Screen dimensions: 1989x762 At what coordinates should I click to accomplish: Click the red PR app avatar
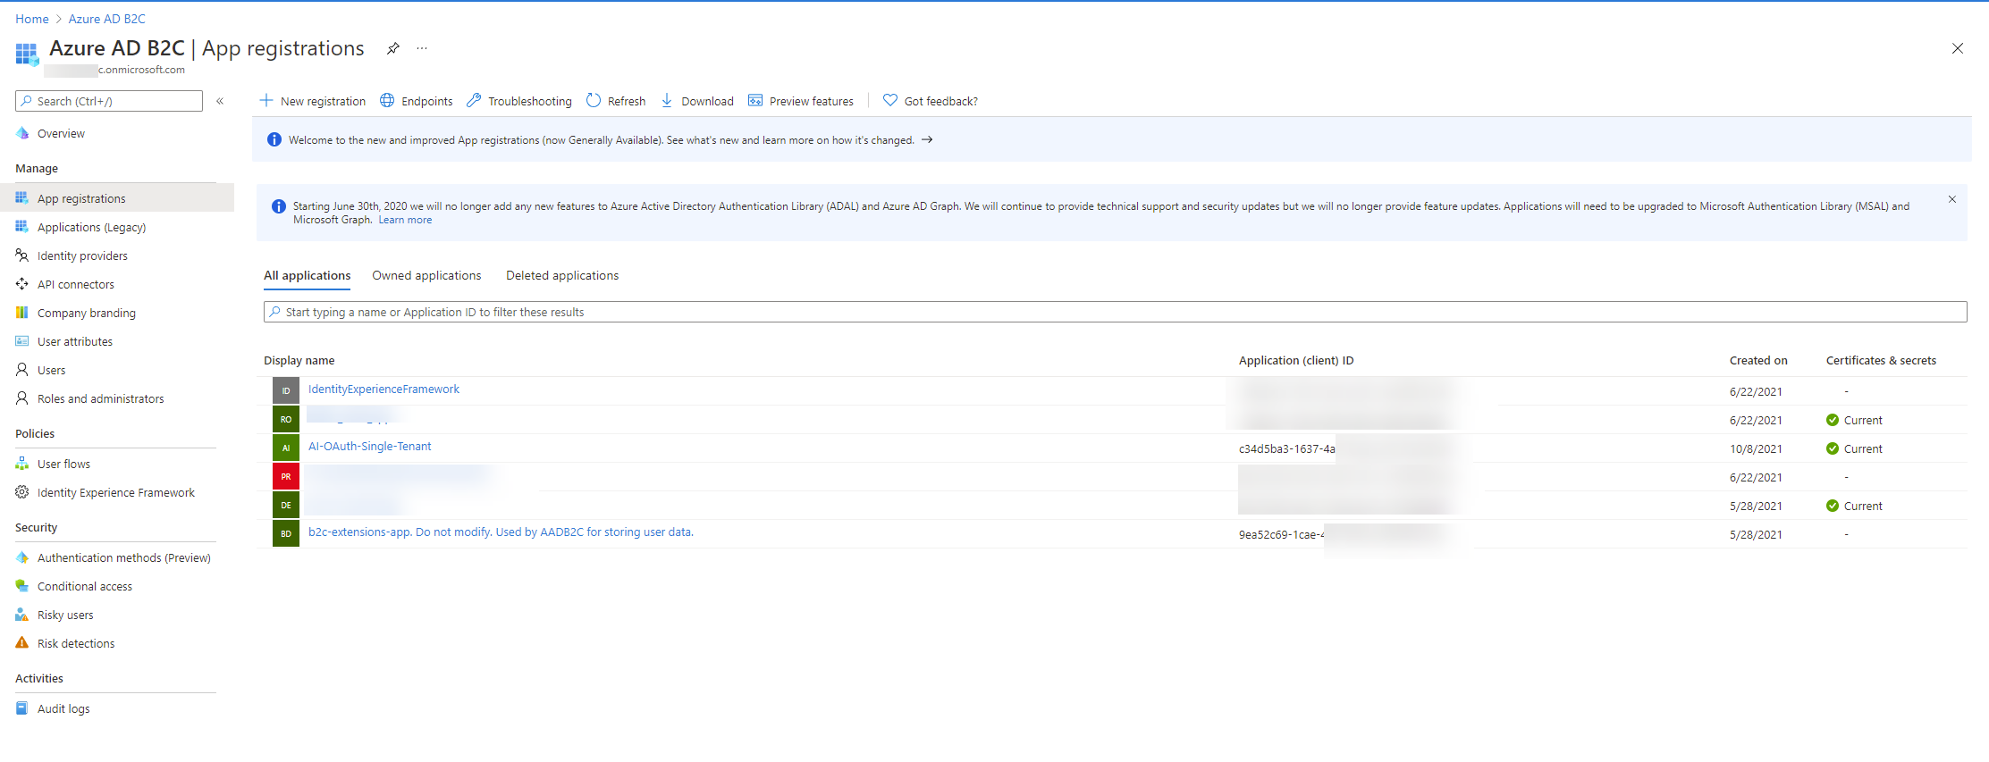pyautogui.click(x=286, y=476)
